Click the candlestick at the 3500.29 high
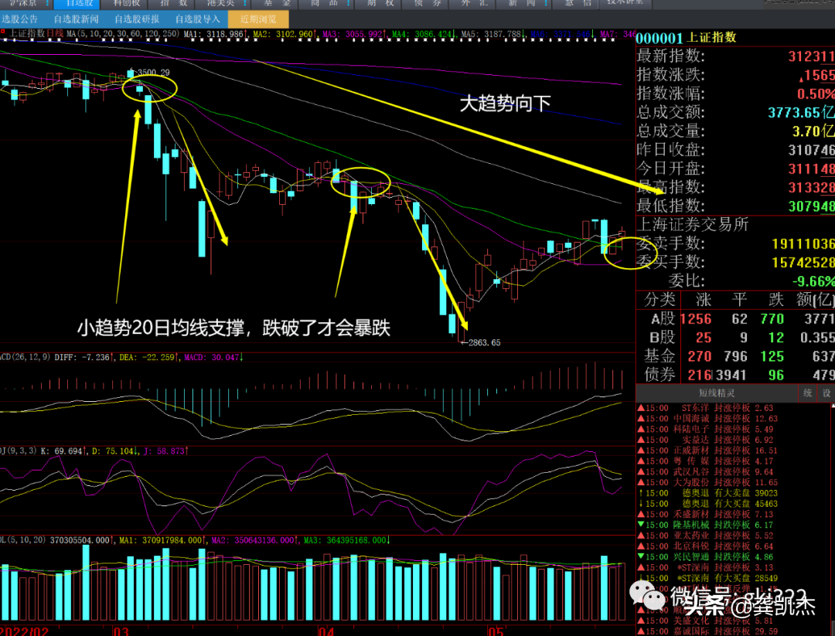 pos(130,74)
